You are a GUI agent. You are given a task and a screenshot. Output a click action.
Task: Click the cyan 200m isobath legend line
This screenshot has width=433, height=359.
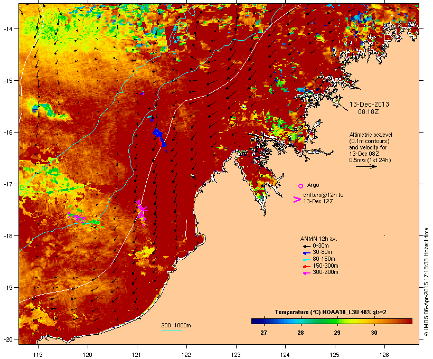click(171, 330)
